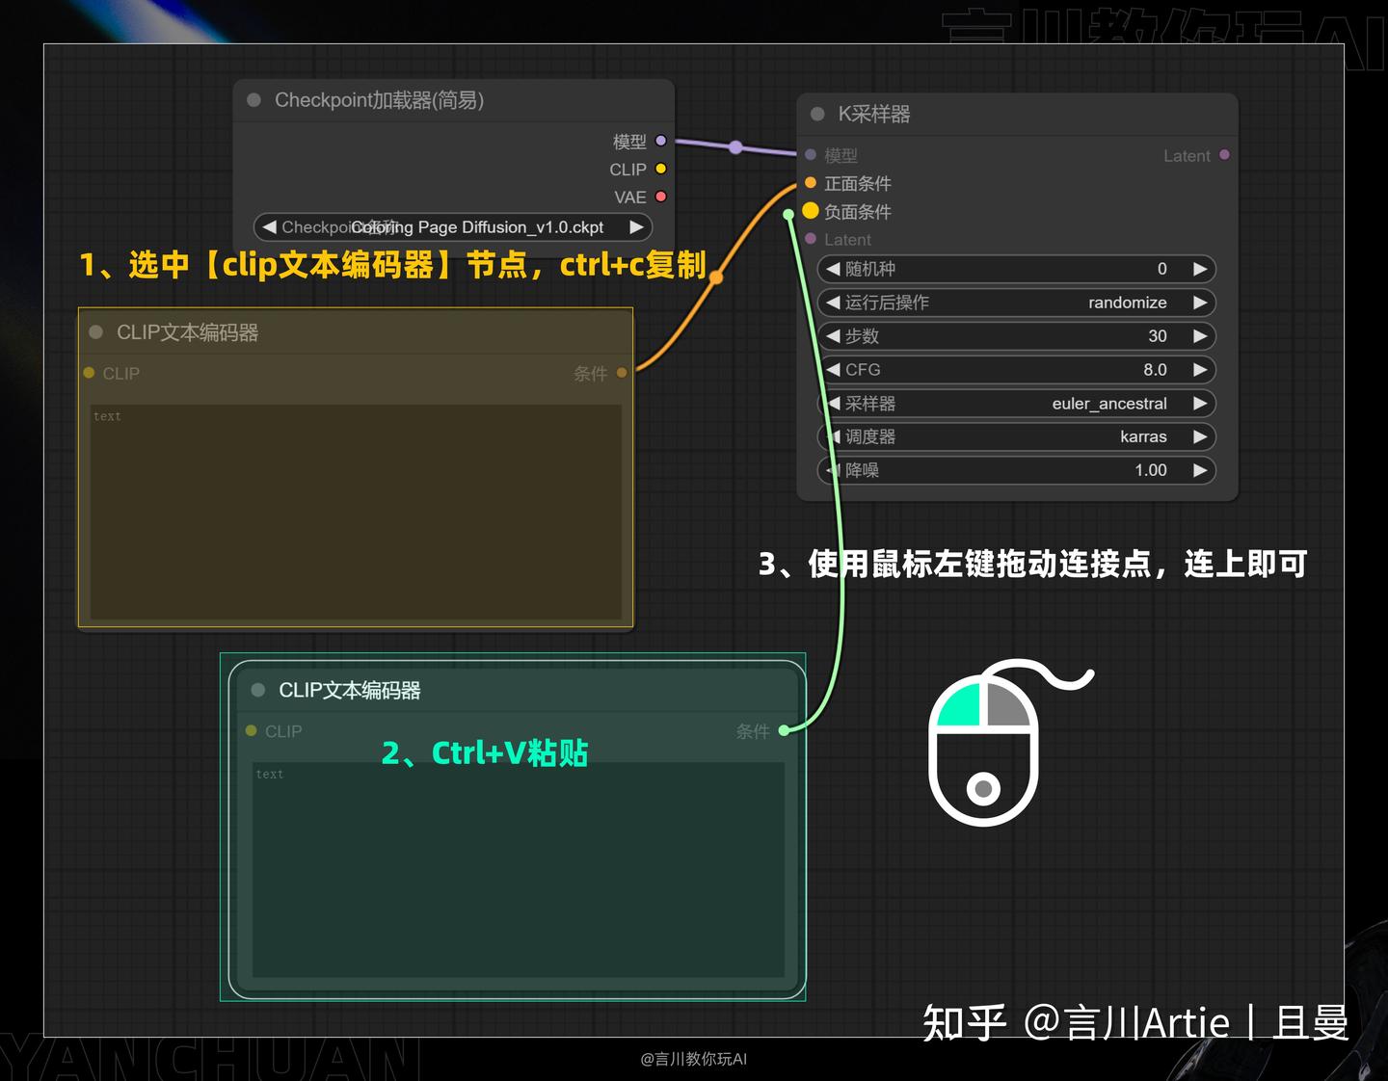Select the previous 采样器 option with its left arrow

pyautogui.click(x=833, y=404)
